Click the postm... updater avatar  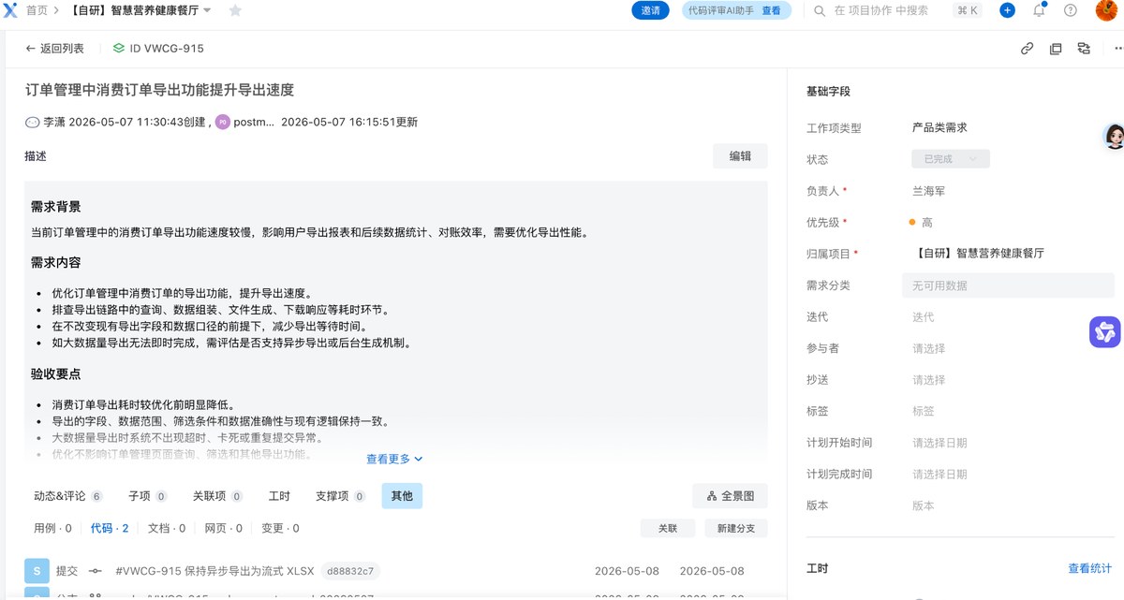pos(223,122)
